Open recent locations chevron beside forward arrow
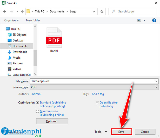Image resolution: width=160 pixels, height=138 pixels. (x=17, y=11)
